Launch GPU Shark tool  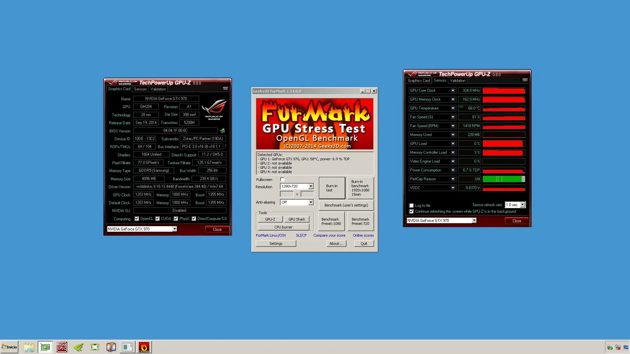coord(297,219)
